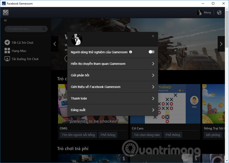This screenshot has width=229, height=163.
Task: Open the OMG game thumbnail
Action: [x=93, y=104]
